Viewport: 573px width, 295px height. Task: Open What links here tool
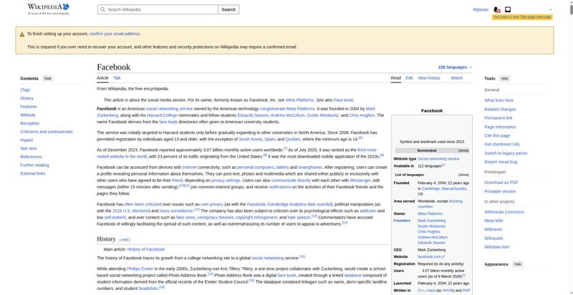point(499,100)
